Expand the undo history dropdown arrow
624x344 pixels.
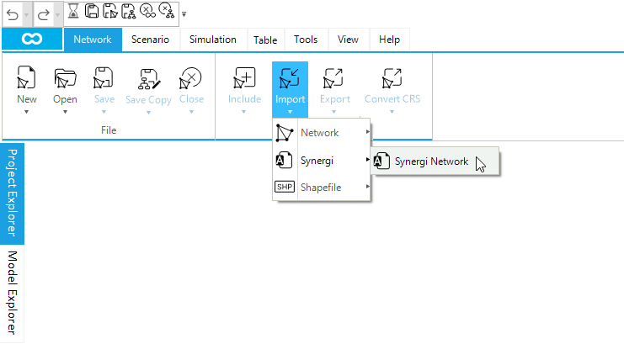[25, 13]
